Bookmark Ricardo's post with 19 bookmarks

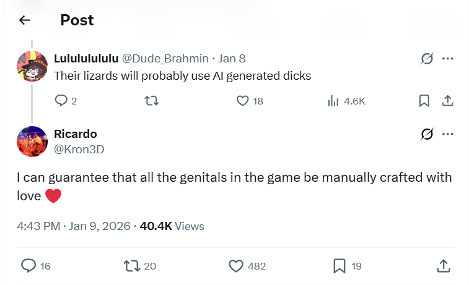339,266
